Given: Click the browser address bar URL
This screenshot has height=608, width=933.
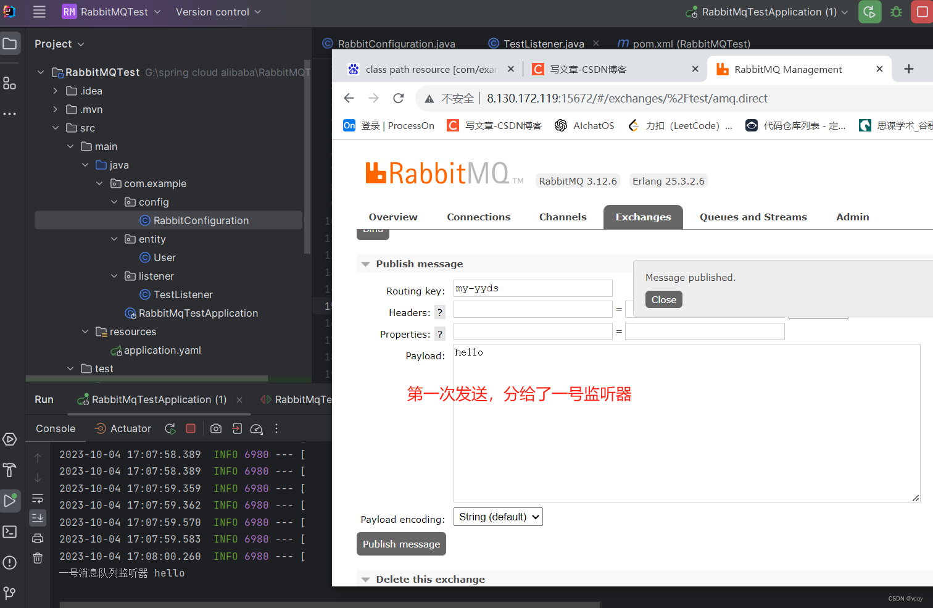Looking at the screenshot, I should coord(627,98).
